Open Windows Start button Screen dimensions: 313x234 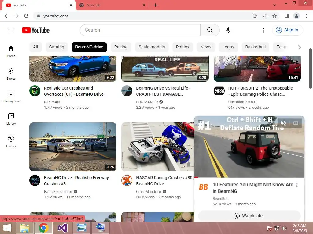(7, 228)
